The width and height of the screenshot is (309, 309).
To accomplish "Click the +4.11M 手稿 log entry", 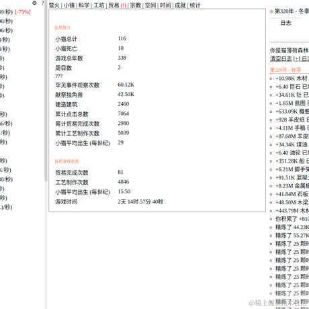I will click(292, 128).
